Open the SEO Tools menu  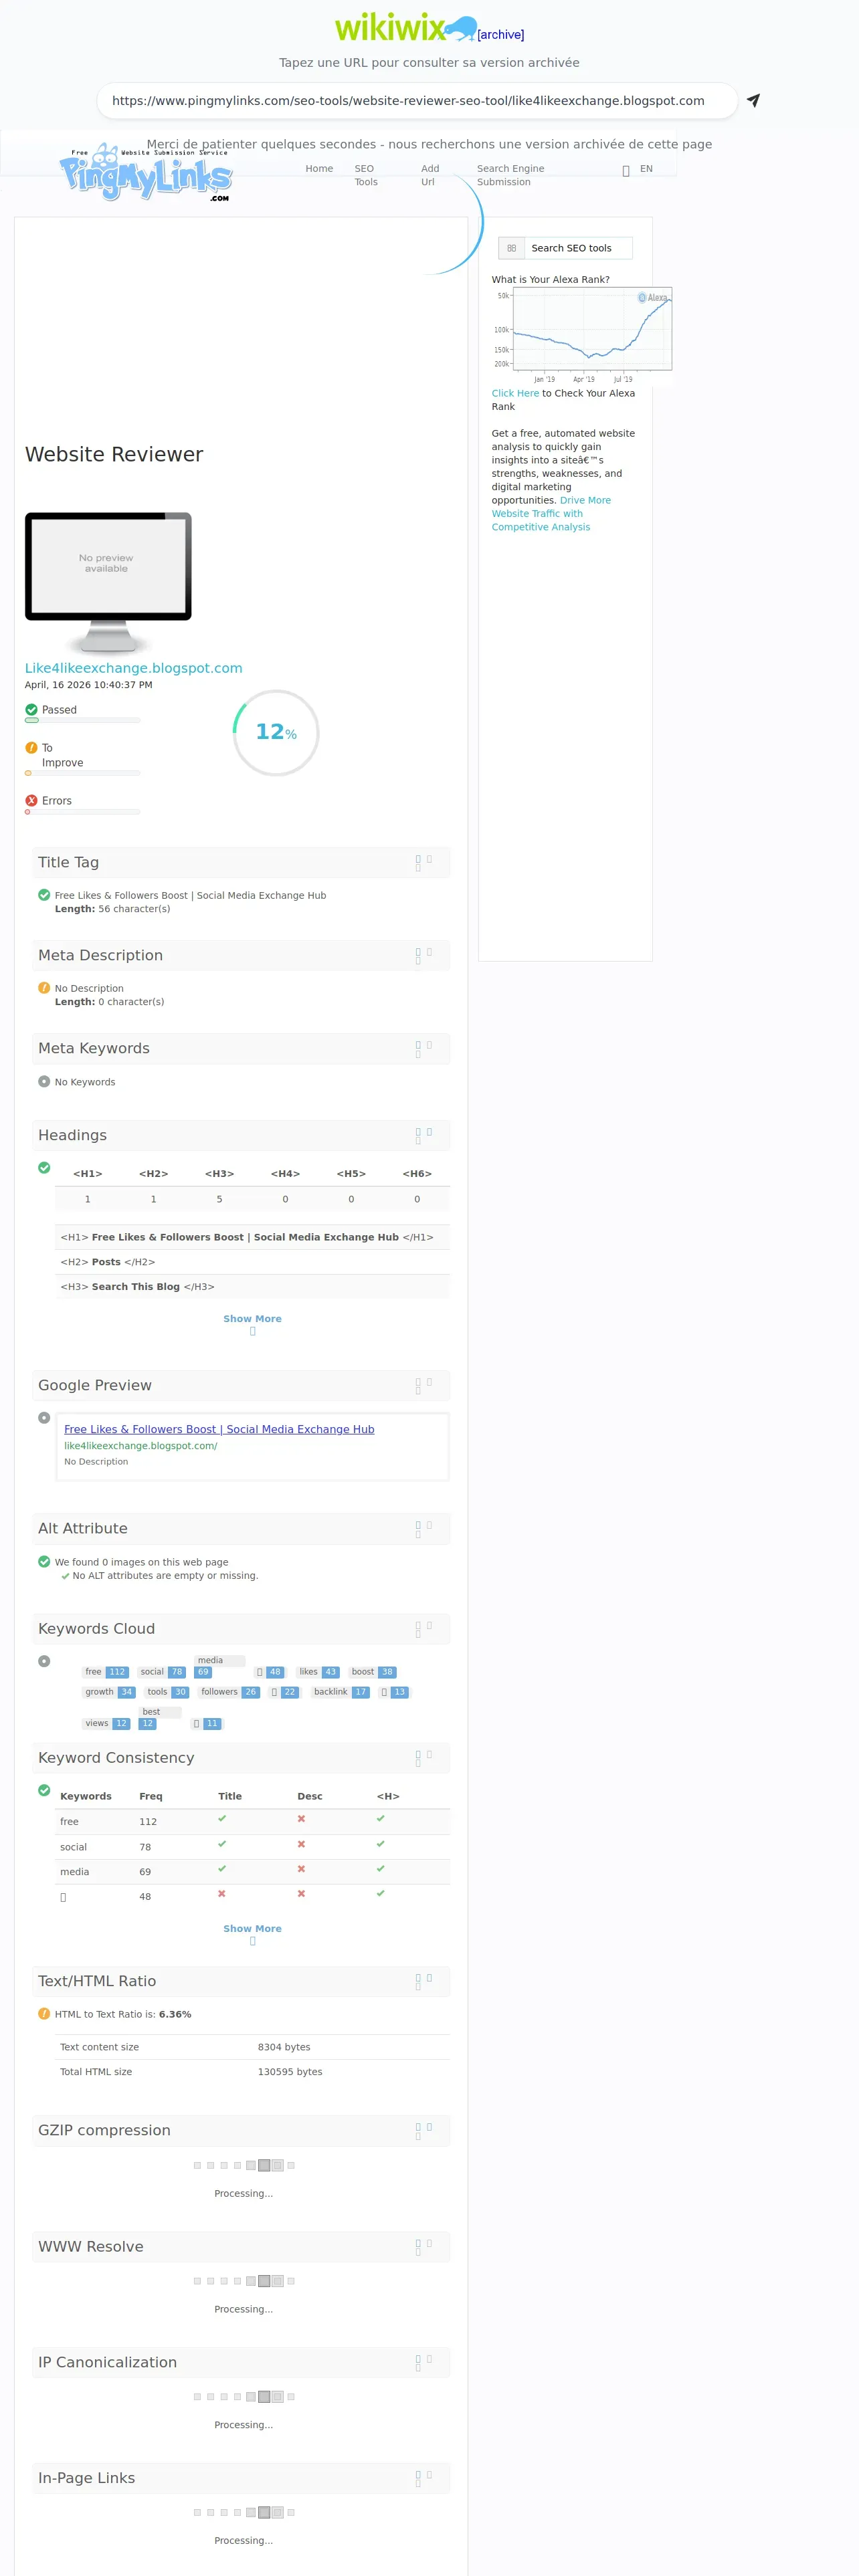(366, 175)
